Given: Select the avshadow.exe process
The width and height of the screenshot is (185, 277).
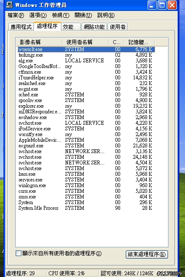Looking at the screenshot, I should coord(86,117).
